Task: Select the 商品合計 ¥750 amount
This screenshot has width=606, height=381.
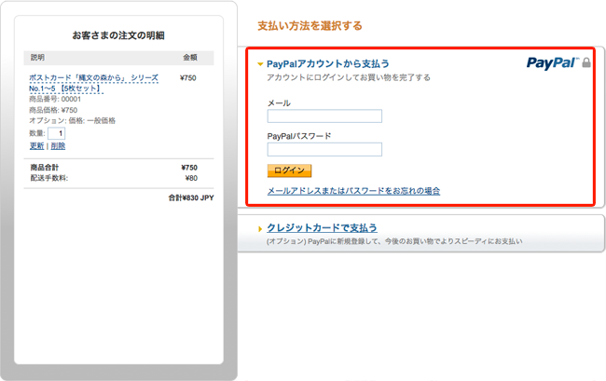Action: point(189,168)
